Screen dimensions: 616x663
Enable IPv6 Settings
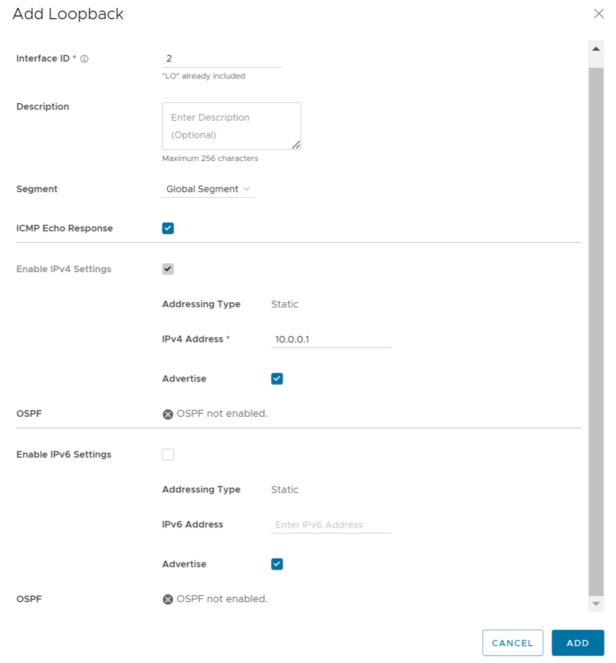(x=168, y=454)
